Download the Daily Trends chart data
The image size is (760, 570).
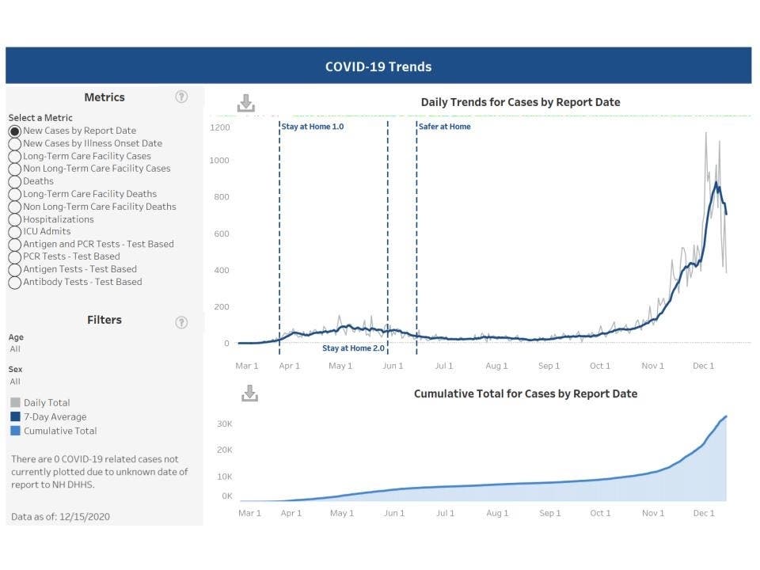pyautogui.click(x=247, y=101)
